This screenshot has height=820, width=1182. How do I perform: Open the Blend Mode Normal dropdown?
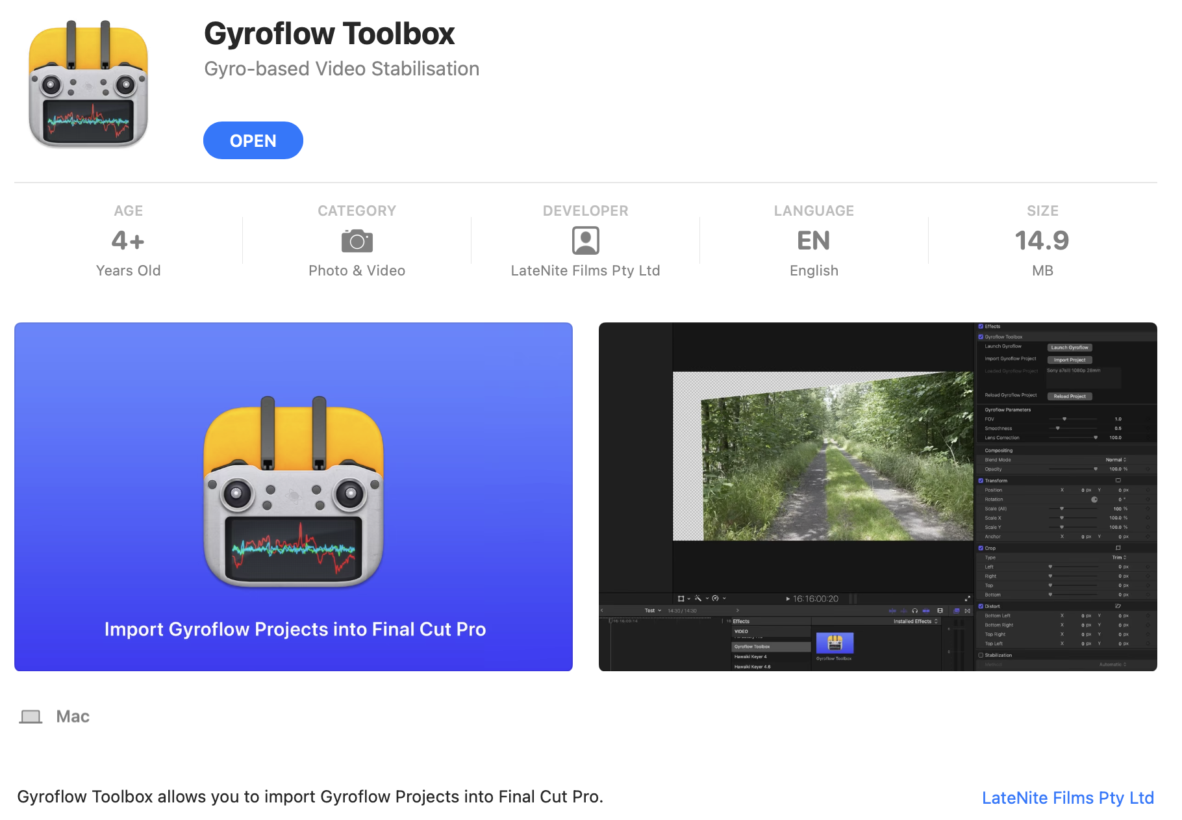click(1116, 460)
